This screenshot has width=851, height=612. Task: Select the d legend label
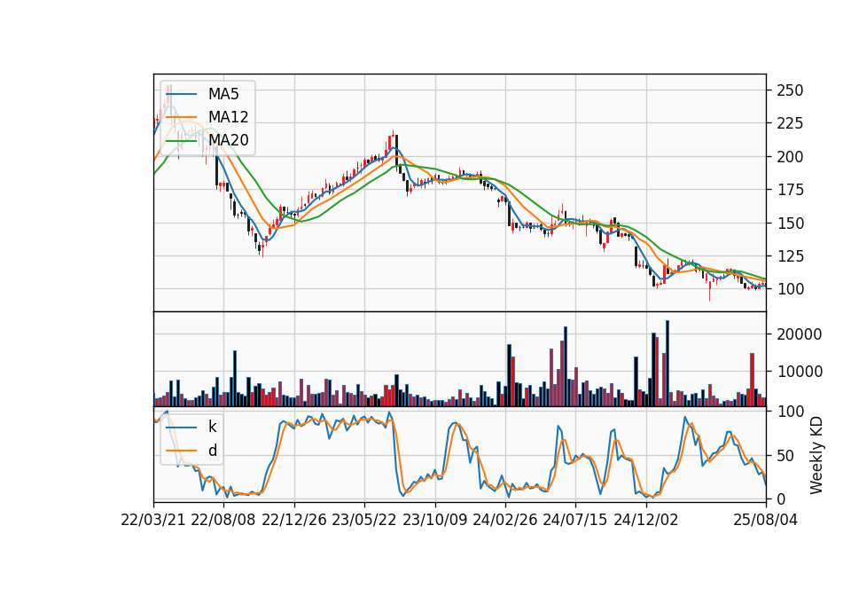[x=213, y=451]
